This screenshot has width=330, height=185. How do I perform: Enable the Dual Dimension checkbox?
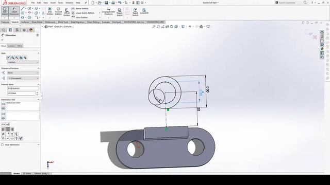click(2, 145)
